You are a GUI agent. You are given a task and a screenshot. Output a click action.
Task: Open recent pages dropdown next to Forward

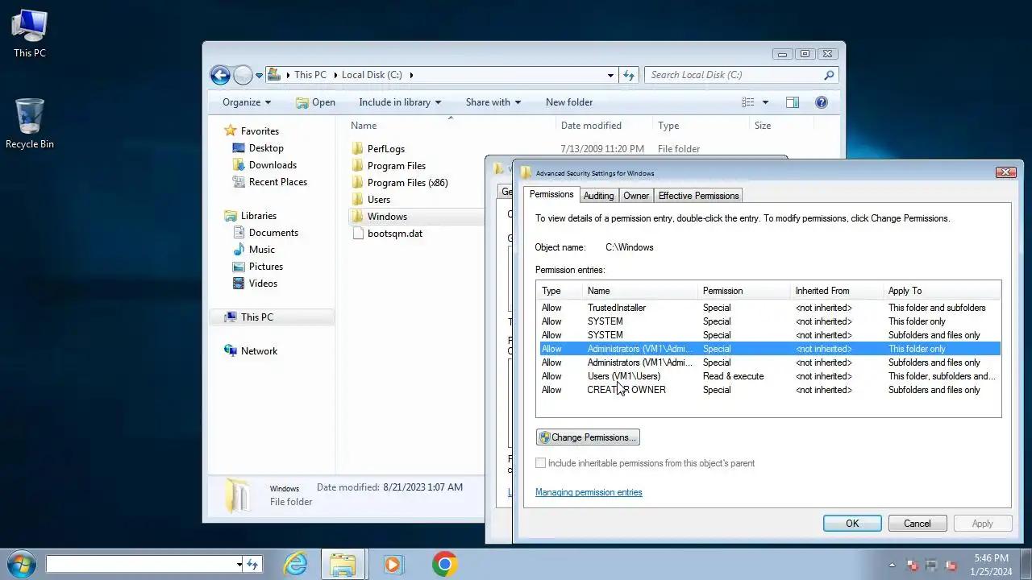coord(259,76)
